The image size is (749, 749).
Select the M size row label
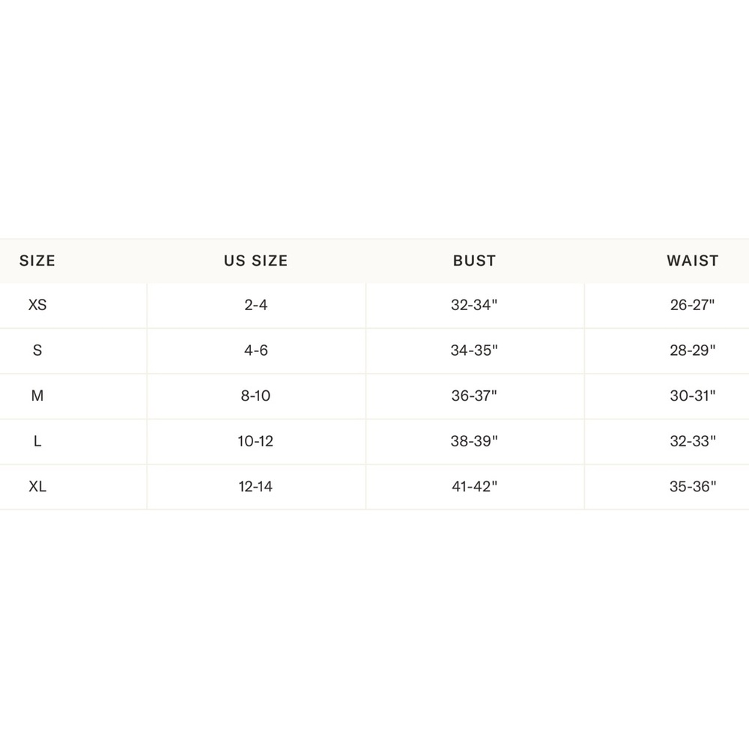37,395
